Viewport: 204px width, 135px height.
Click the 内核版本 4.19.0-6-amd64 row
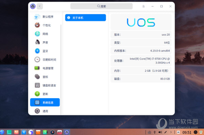pos(141,51)
